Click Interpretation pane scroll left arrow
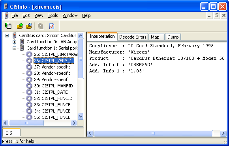This screenshot has height=146, width=229. pyautogui.click(x=90, y=133)
